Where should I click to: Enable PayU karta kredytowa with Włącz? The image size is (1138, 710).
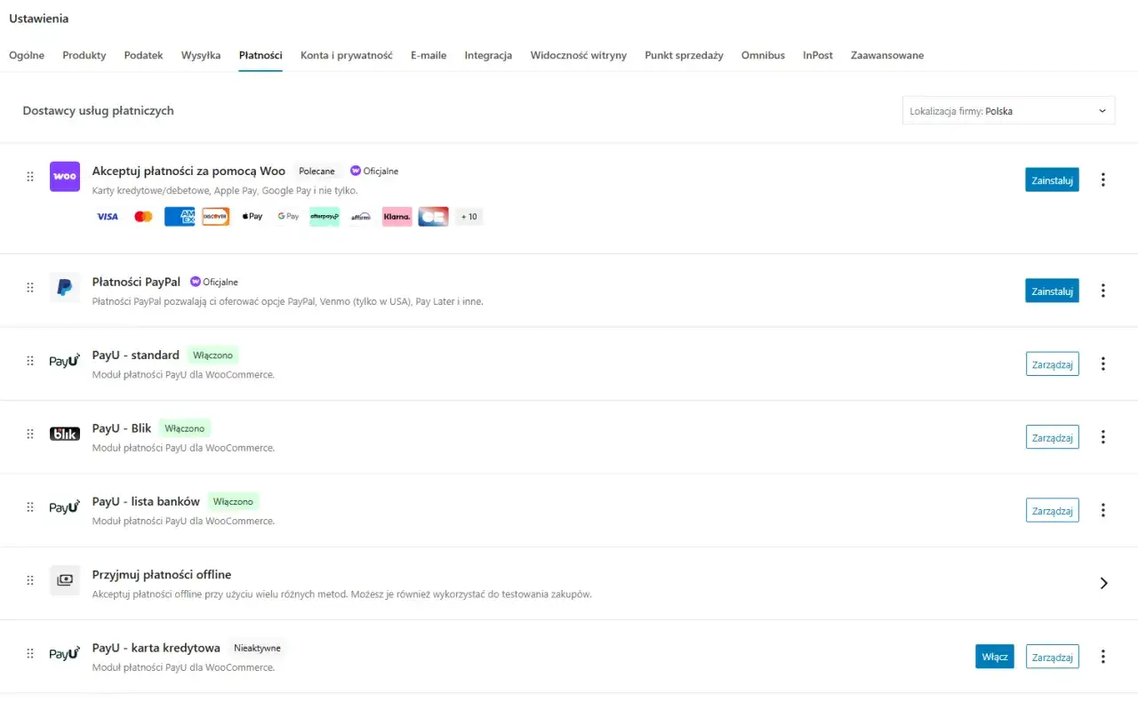(x=994, y=656)
